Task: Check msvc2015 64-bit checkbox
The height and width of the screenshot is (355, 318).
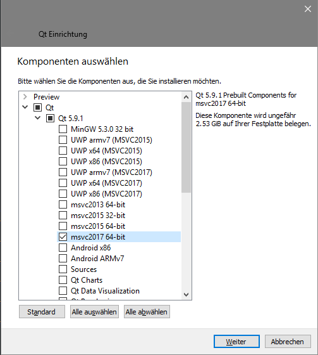Action: (x=63, y=226)
